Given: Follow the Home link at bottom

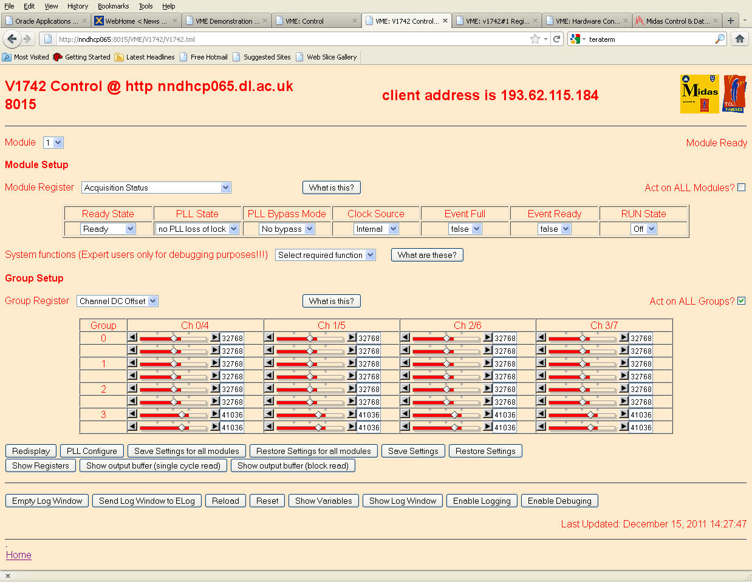Looking at the screenshot, I should [x=19, y=555].
